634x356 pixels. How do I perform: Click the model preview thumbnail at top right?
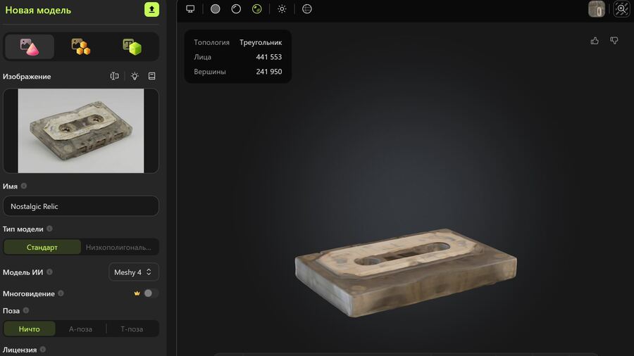pyautogui.click(x=597, y=9)
